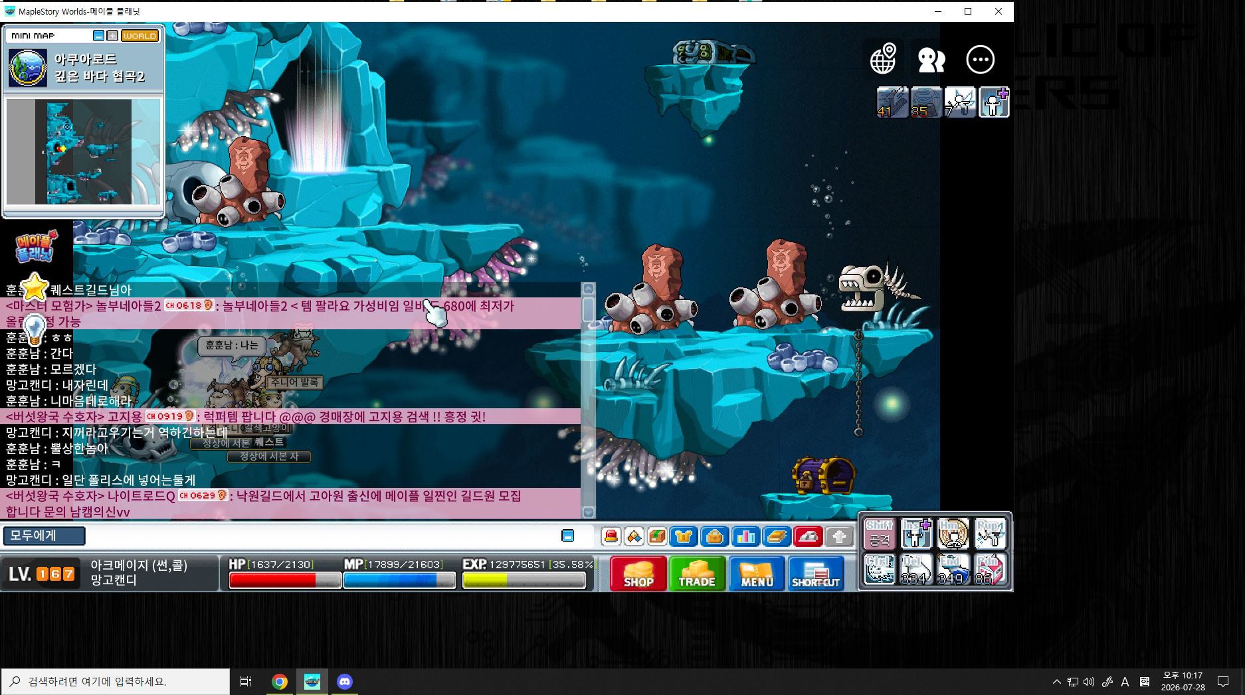The width and height of the screenshot is (1245, 695).
Task: Open the taskbar clock showing 10:17
Action: pyautogui.click(x=1183, y=682)
